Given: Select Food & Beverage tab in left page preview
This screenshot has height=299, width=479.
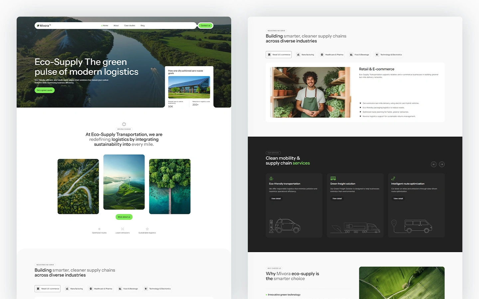Looking at the screenshot, I should tap(128, 289).
